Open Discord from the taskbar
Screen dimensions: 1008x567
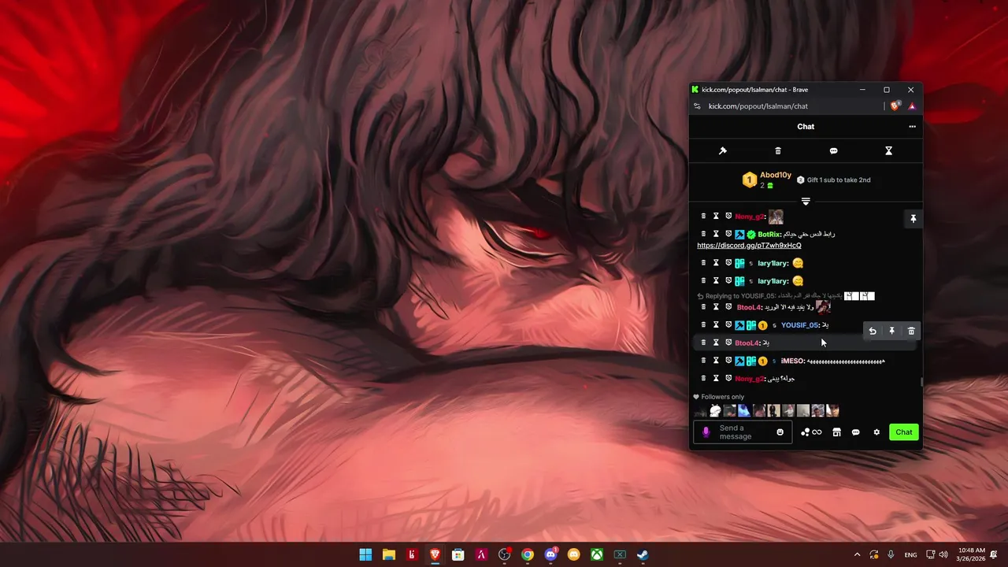pos(550,555)
